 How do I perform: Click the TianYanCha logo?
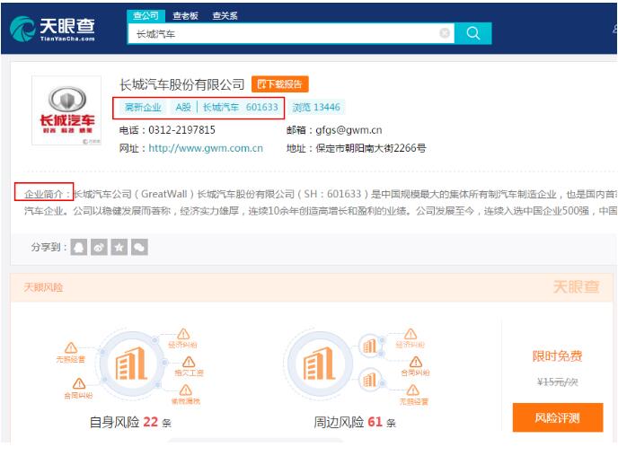(x=52, y=29)
